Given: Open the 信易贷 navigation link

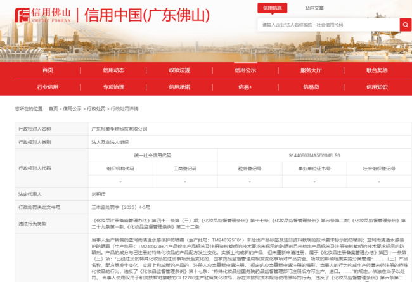Looking at the screenshot, I should pyautogui.click(x=311, y=87).
